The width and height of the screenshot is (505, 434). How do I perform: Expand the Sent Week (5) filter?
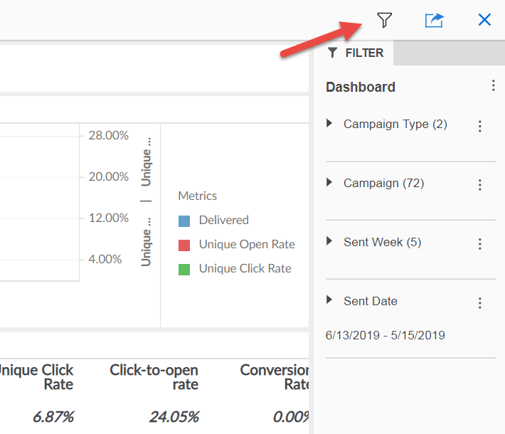coord(329,242)
